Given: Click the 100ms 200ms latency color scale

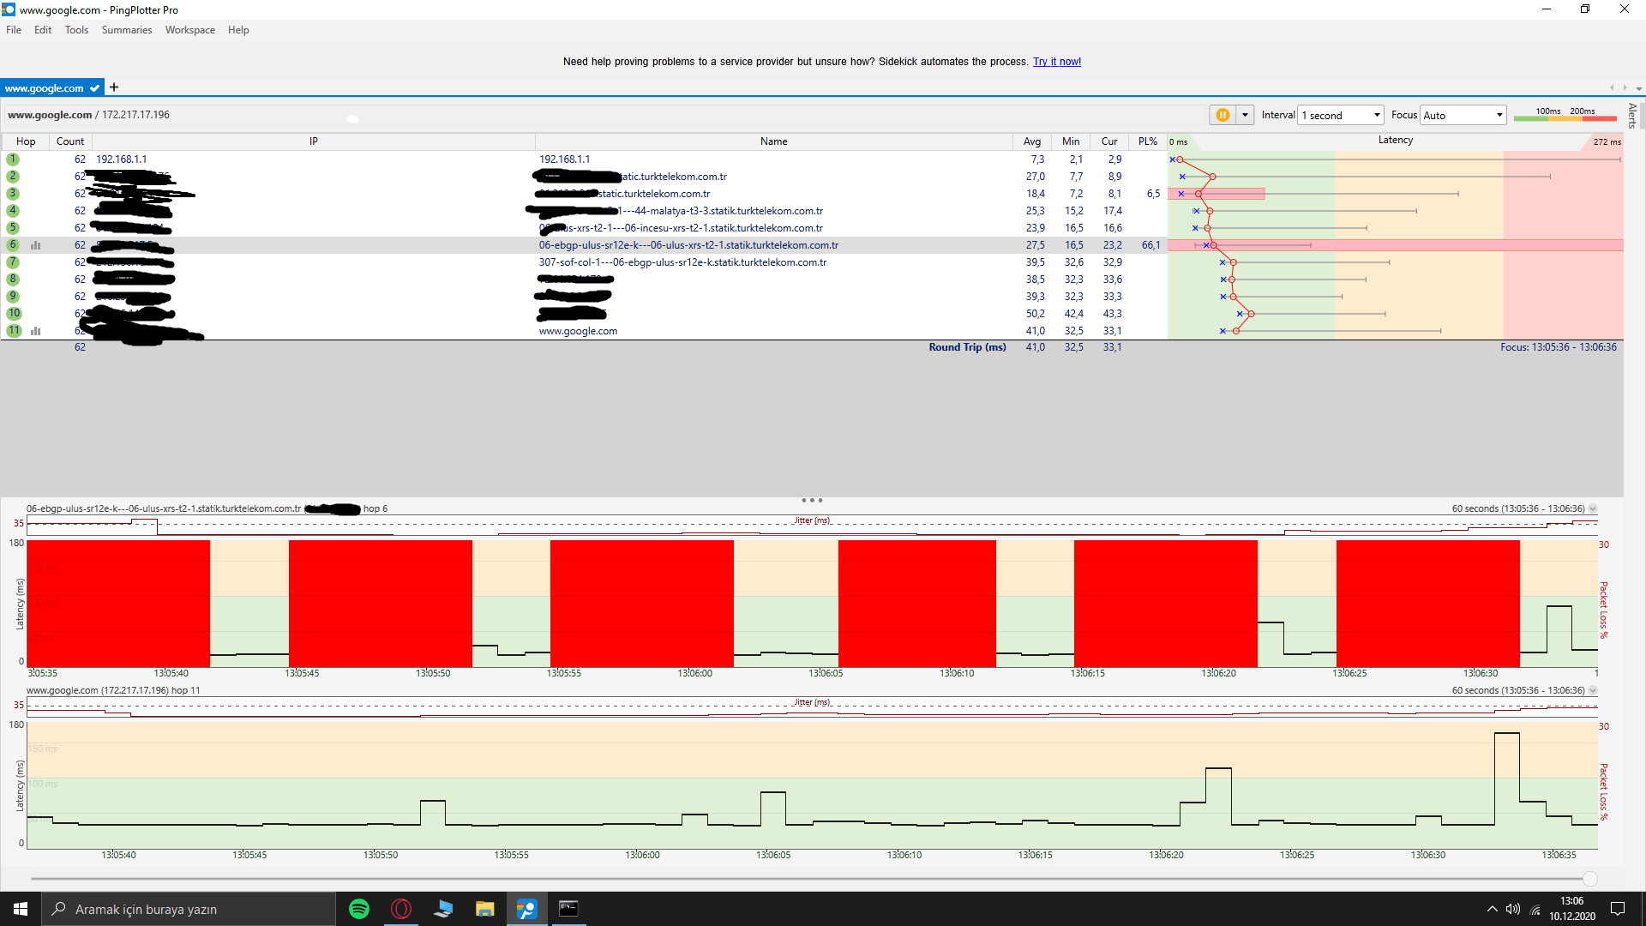Looking at the screenshot, I should (1565, 115).
